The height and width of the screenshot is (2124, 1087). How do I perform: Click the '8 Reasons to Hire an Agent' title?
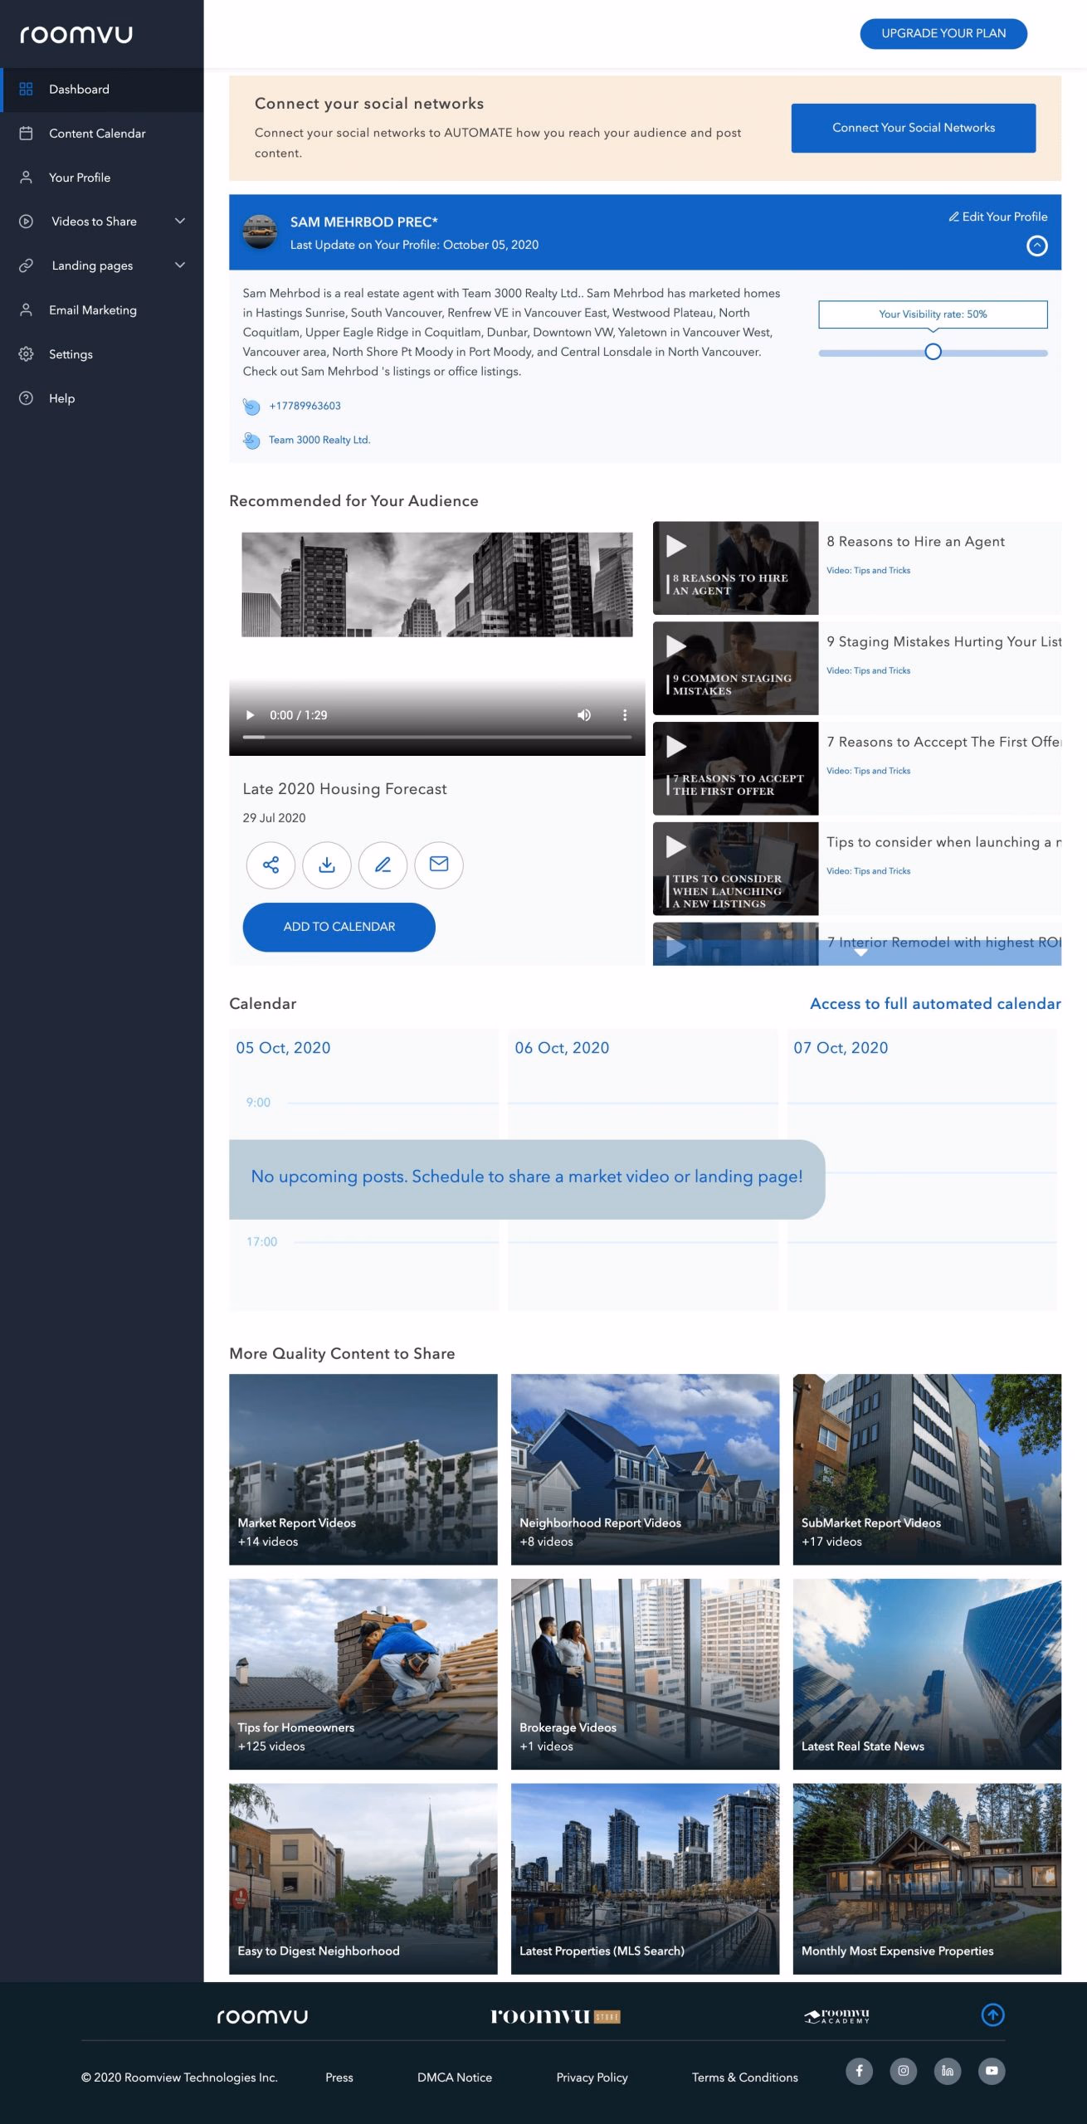pos(915,542)
